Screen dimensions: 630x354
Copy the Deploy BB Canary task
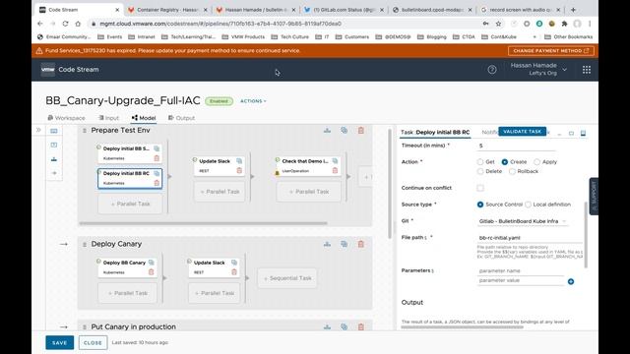(x=151, y=263)
